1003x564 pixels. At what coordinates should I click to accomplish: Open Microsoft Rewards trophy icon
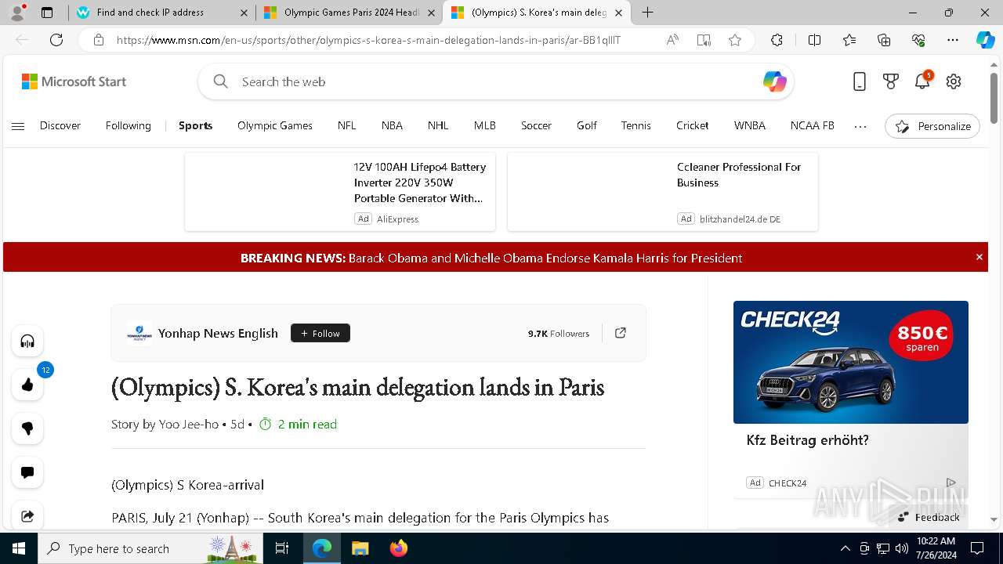[x=891, y=81]
